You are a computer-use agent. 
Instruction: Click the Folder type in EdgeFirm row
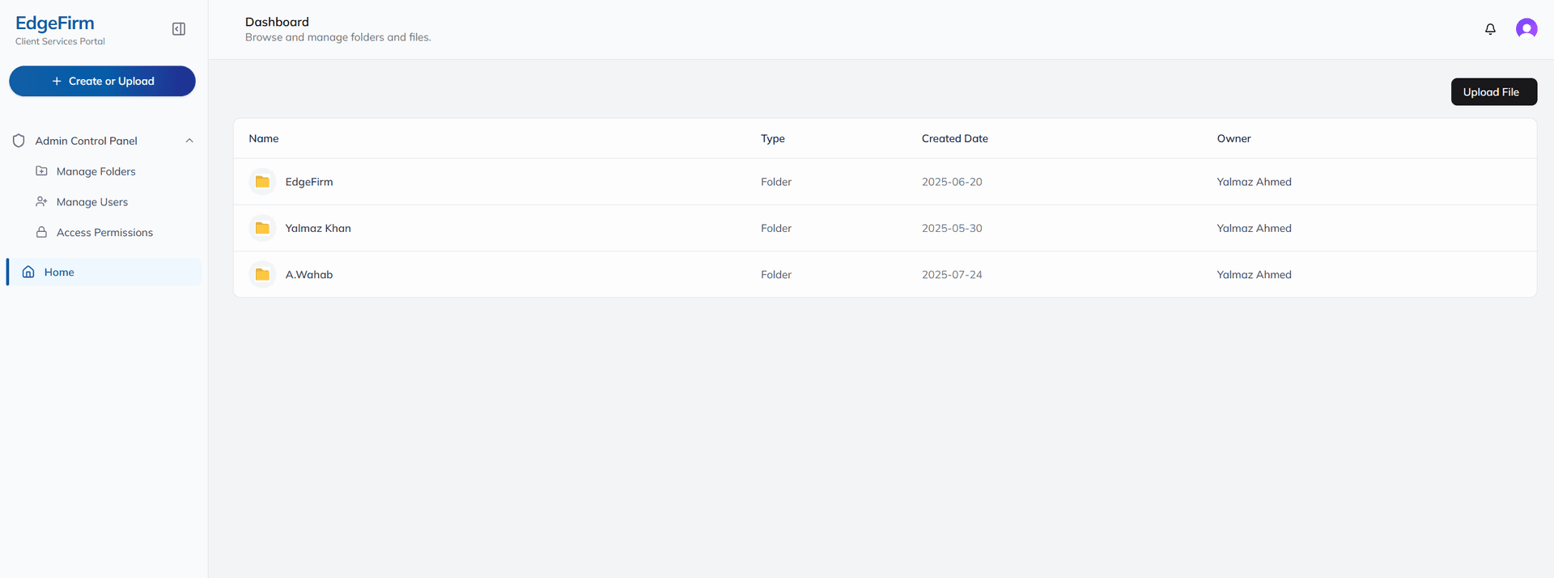776,182
